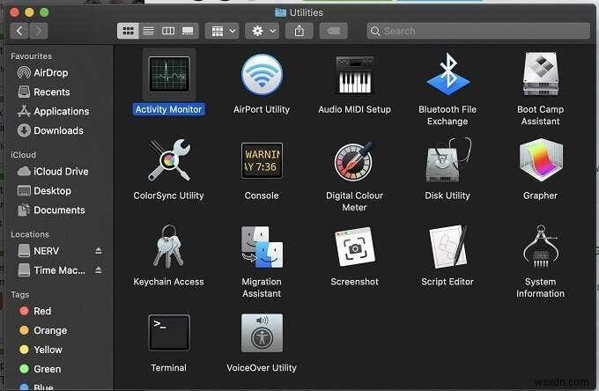The height and width of the screenshot is (391, 599).
Task: Open the Grapher 3D chart icon
Action: (541, 160)
